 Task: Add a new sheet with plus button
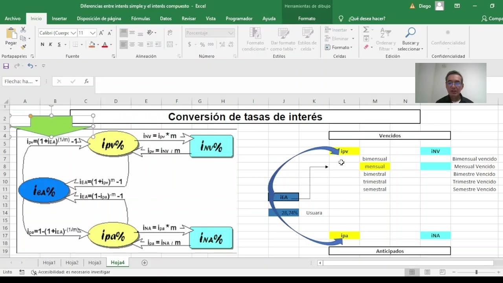pyautogui.click(x=144, y=263)
